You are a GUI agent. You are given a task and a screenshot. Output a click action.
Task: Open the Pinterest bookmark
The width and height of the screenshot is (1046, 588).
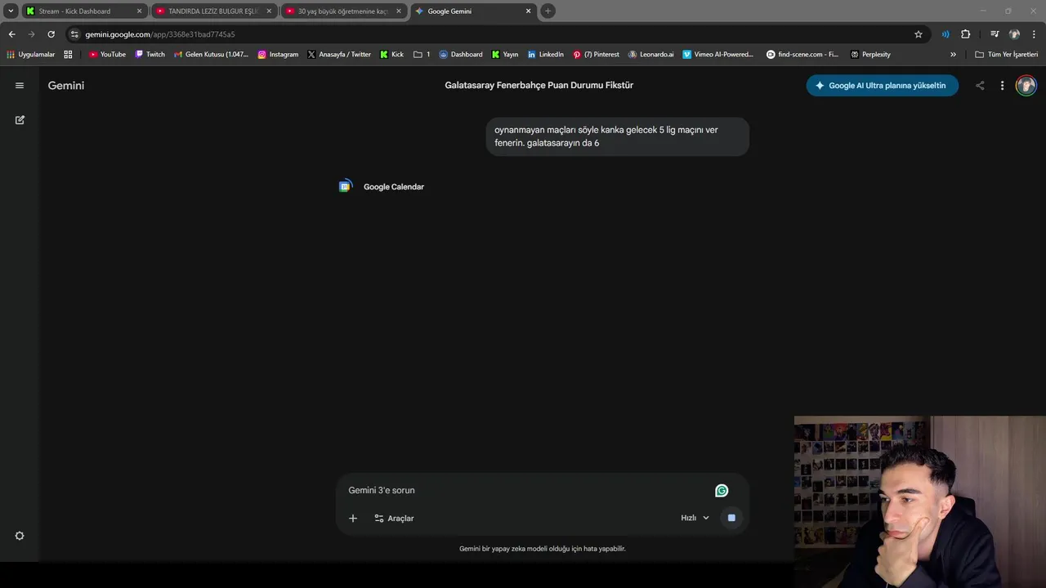pyautogui.click(x=596, y=55)
